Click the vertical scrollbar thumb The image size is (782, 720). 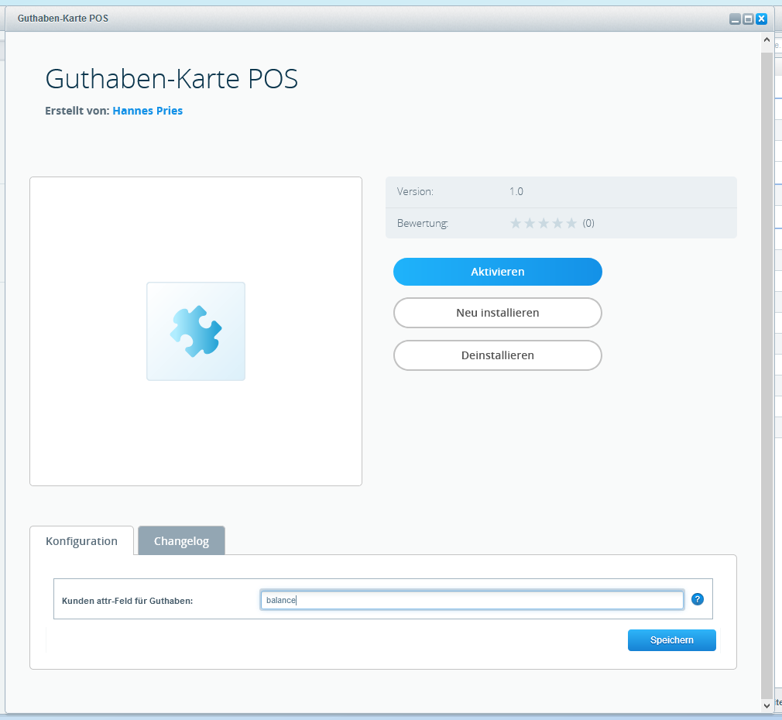(767, 372)
